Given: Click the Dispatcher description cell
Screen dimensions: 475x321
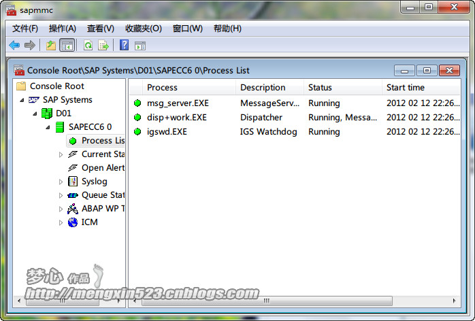Looking at the screenshot, I should [261, 117].
